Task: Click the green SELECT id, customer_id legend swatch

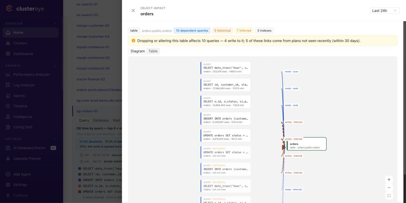Action: point(80,174)
